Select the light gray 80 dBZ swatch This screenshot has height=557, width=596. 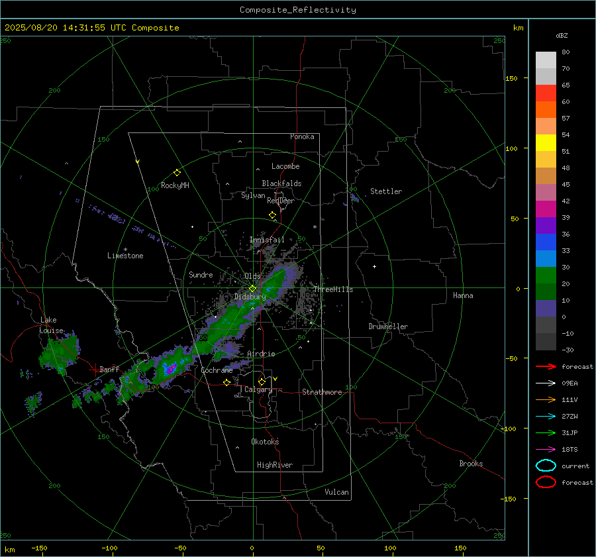(x=546, y=60)
